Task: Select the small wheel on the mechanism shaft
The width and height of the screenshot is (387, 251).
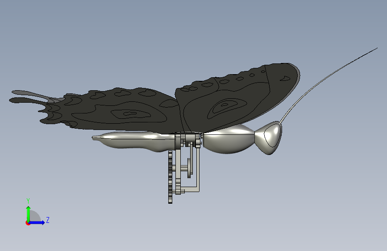Action: [189, 168]
